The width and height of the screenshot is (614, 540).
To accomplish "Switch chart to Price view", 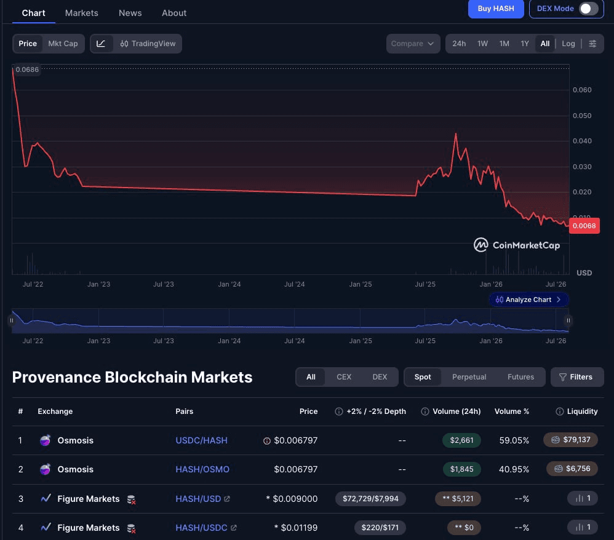I will pos(28,44).
